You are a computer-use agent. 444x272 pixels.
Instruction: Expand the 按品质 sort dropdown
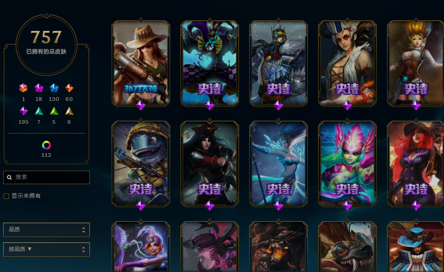pos(47,249)
